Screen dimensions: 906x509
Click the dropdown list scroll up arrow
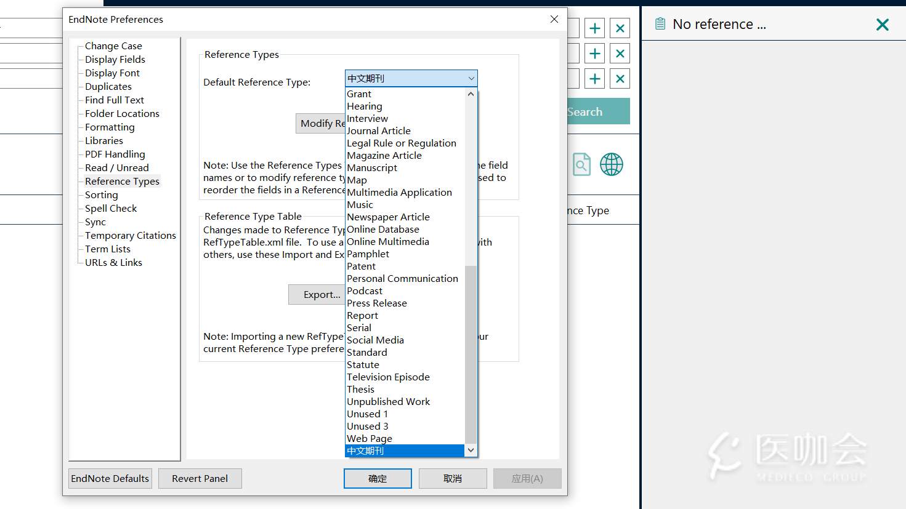pyautogui.click(x=471, y=94)
